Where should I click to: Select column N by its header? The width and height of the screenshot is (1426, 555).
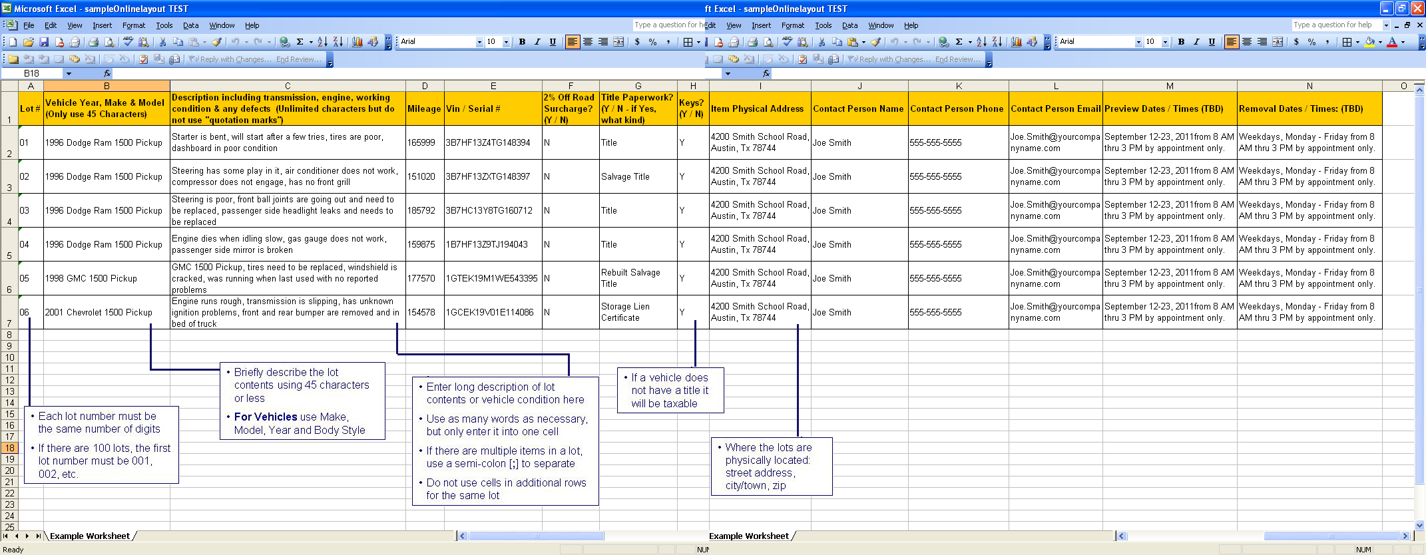[x=1309, y=86]
